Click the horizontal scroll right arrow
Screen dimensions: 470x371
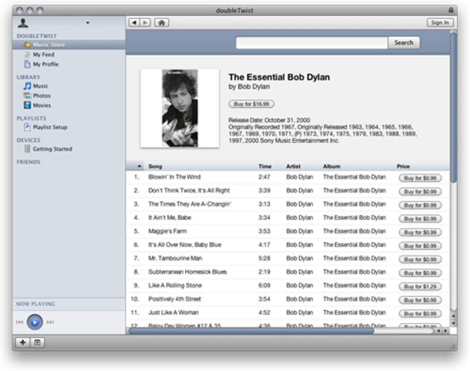click(446, 331)
